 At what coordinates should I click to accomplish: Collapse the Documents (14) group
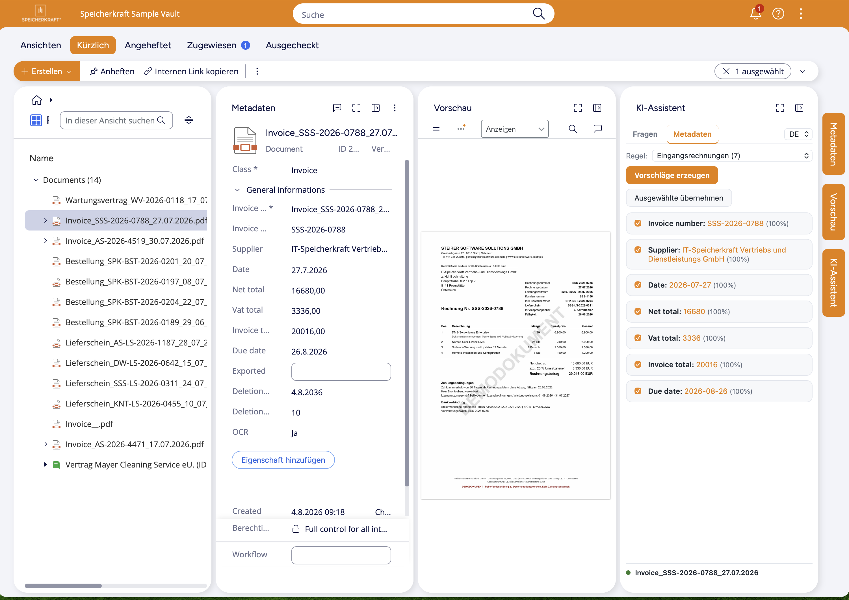36,180
